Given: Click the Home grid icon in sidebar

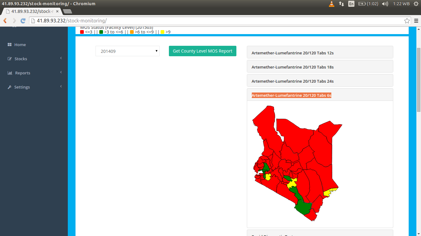Looking at the screenshot, I should 10,45.
